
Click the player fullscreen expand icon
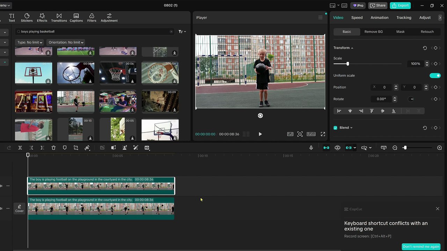tap(323, 134)
